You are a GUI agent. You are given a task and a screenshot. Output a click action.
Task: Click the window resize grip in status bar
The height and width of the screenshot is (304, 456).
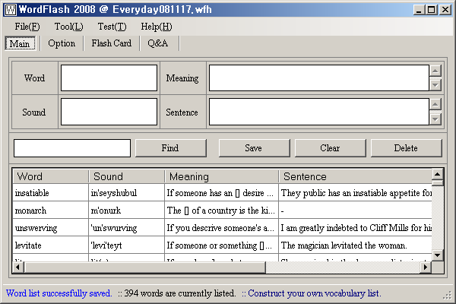pos(447,296)
